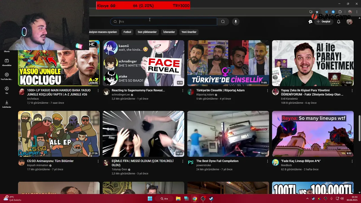Open the YouTube account avatar menu
This screenshot has height=203, width=361.
349,22
